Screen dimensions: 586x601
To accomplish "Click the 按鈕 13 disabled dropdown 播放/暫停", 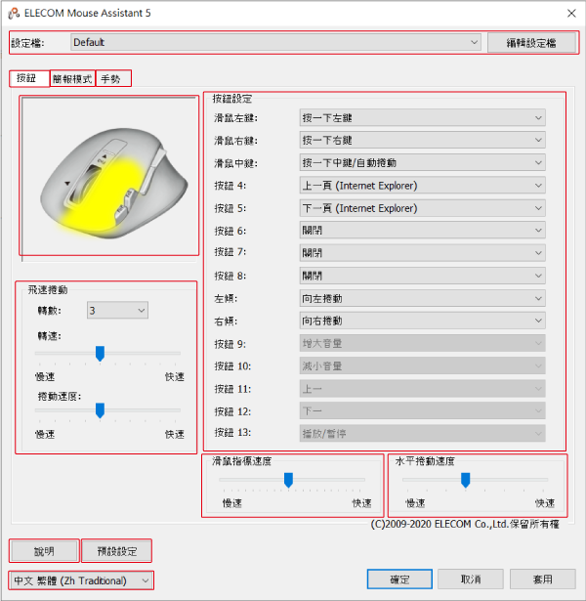I will coord(422,434).
